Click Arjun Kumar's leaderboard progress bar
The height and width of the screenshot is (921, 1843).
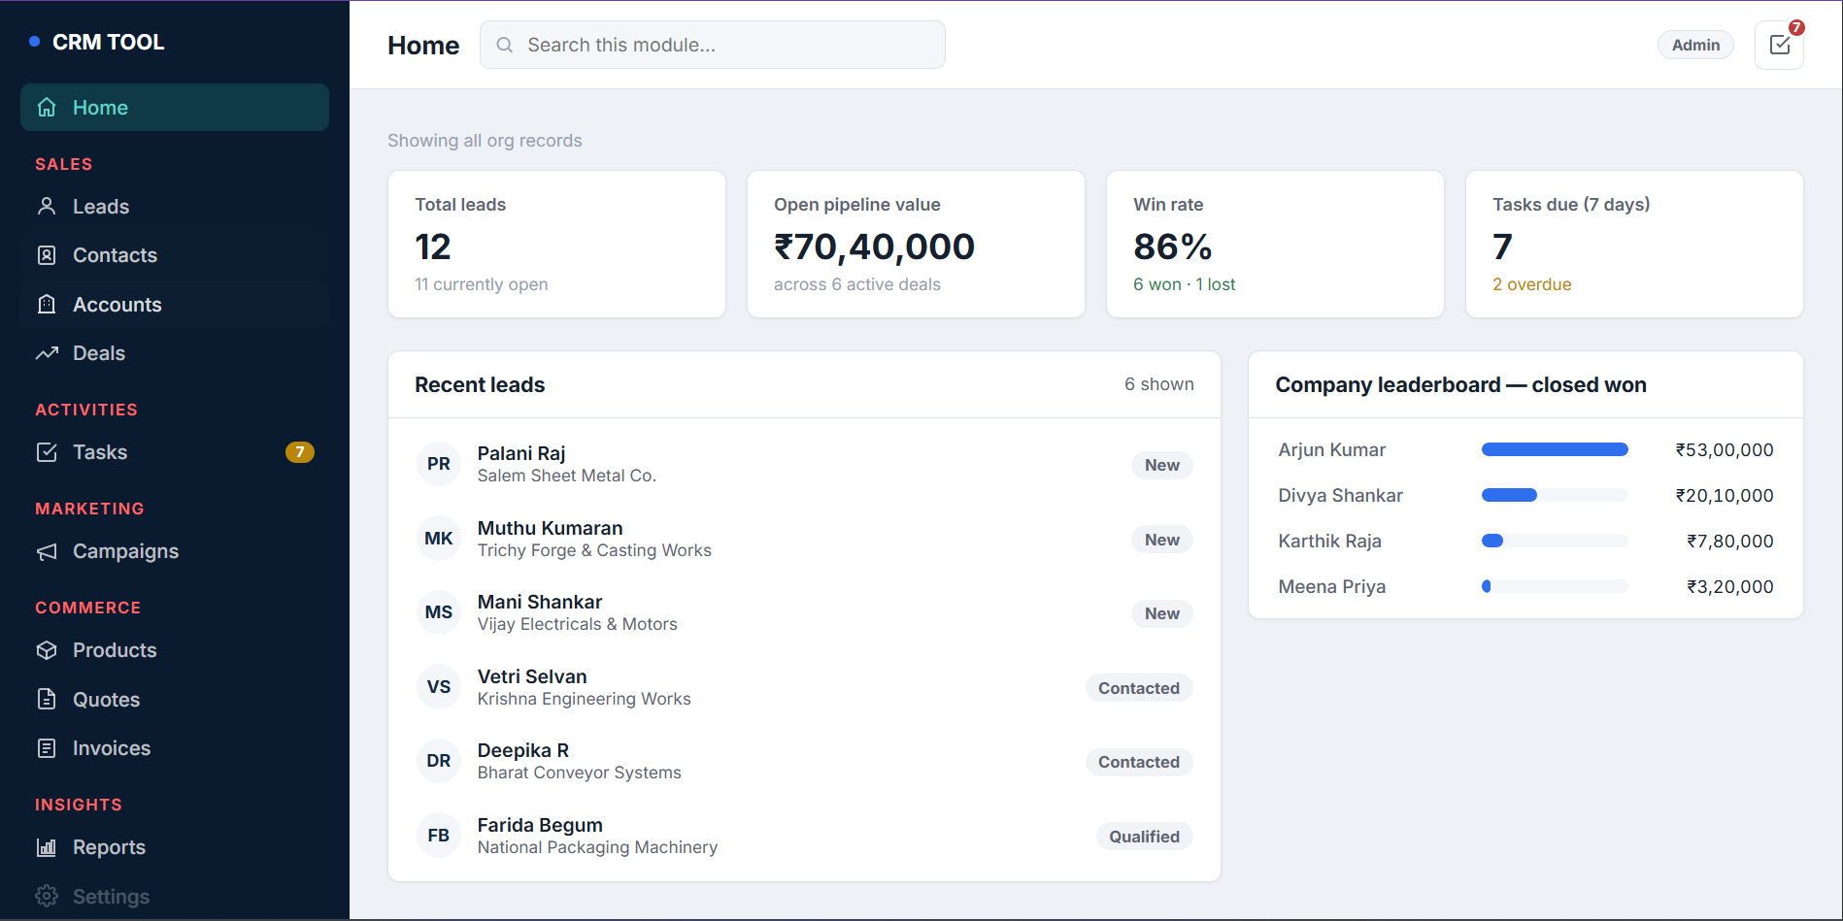tap(1555, 449)
